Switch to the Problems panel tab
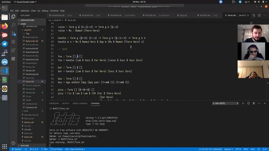The height and width of the screenshot is (151, 269). click(x=54, y=104)
